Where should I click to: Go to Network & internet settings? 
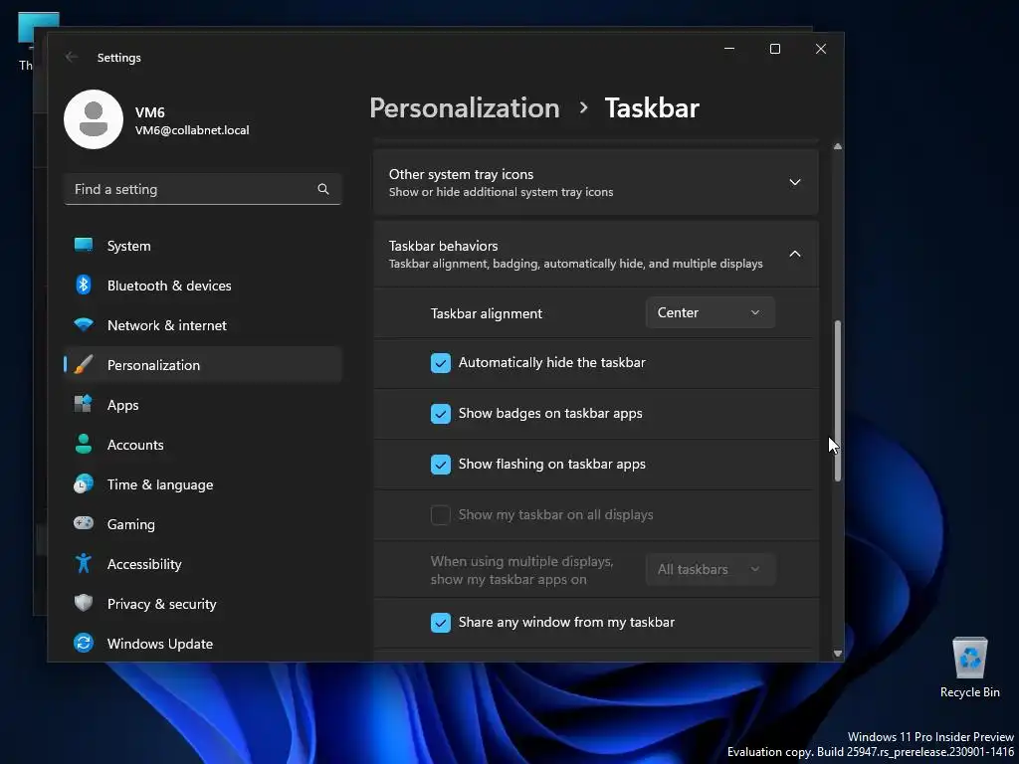click(x=203, y=325)
